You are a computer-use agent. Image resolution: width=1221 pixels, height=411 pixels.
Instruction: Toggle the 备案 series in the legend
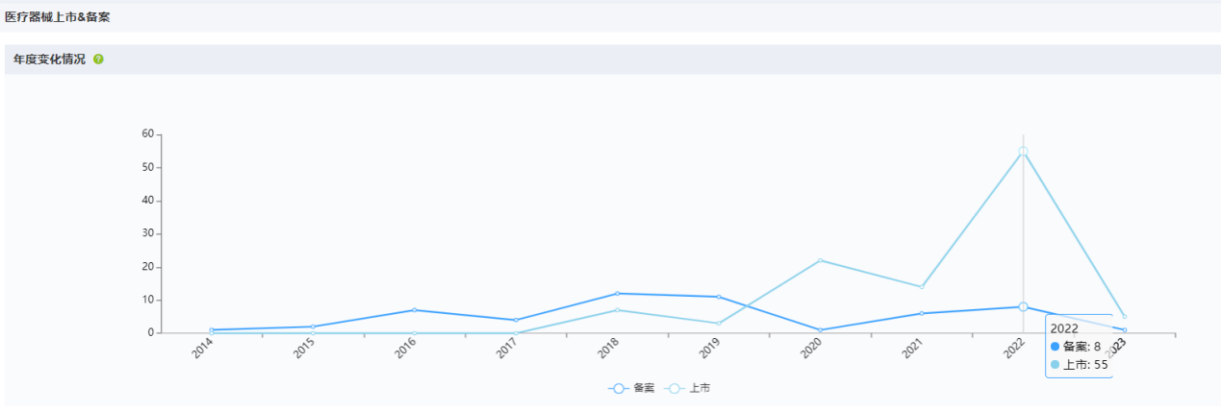[631, 388]
